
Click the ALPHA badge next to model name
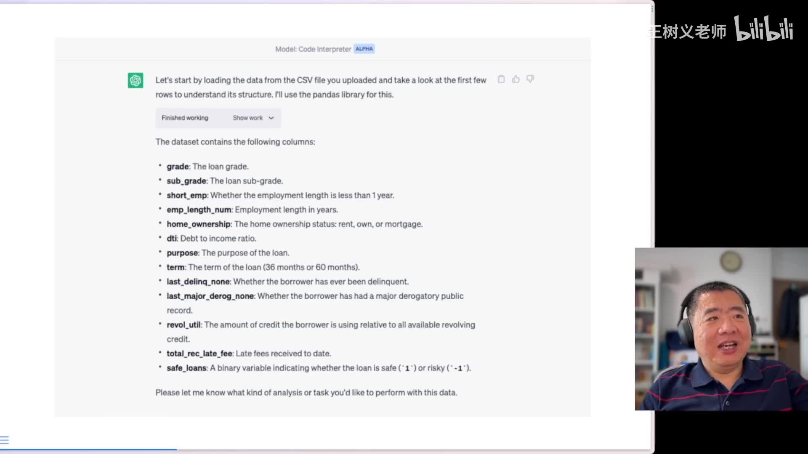tap(364, 49)
